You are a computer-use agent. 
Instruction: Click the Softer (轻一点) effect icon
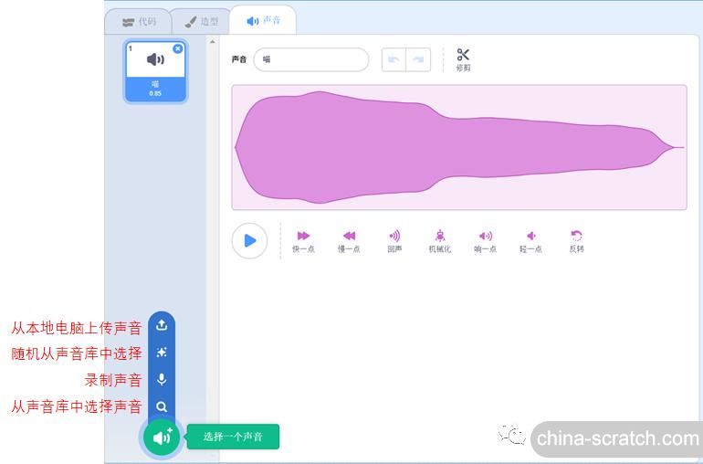[x=530, y=237]
